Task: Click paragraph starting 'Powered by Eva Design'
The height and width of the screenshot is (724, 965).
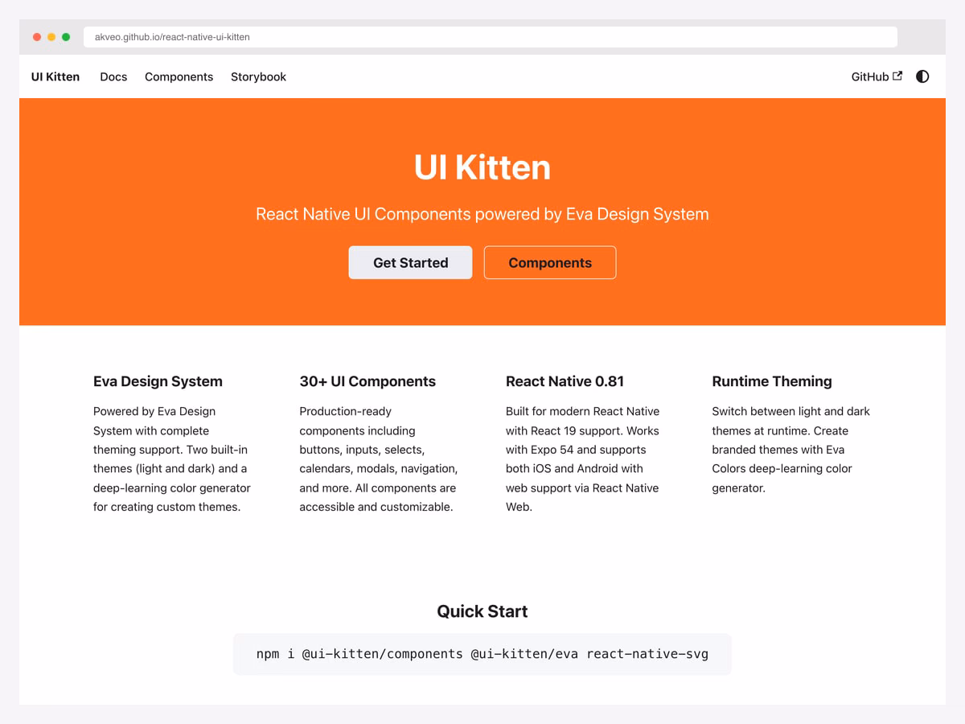Action: pyautogui.click(x=172, y=459)
